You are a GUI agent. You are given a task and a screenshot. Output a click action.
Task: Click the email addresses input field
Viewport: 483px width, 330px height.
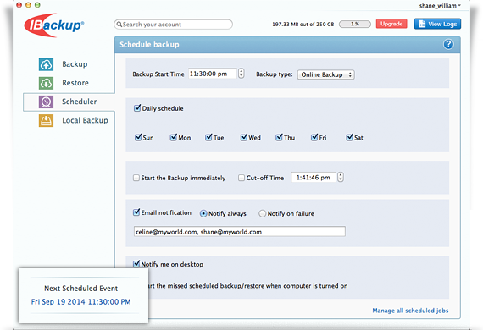point(240,232)
